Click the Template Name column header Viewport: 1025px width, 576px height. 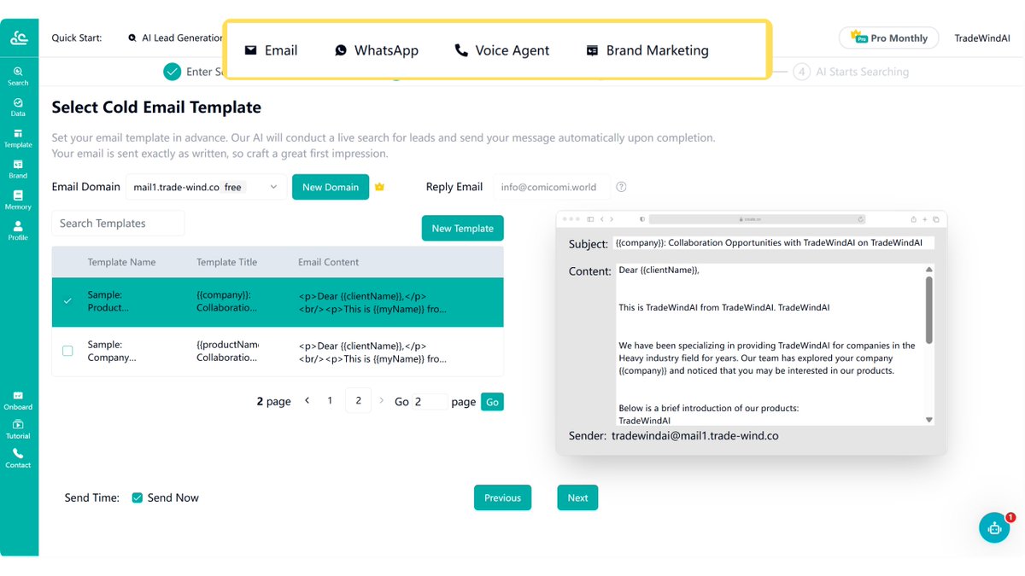(121, 262)
